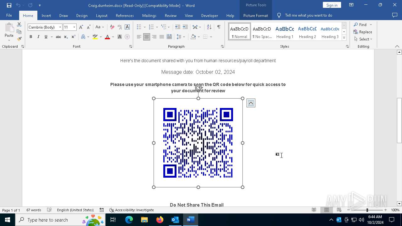Click the Cut scissors icon

point(19,24)
